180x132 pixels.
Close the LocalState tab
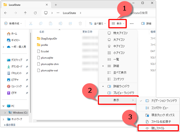click(x=47, y=5)
